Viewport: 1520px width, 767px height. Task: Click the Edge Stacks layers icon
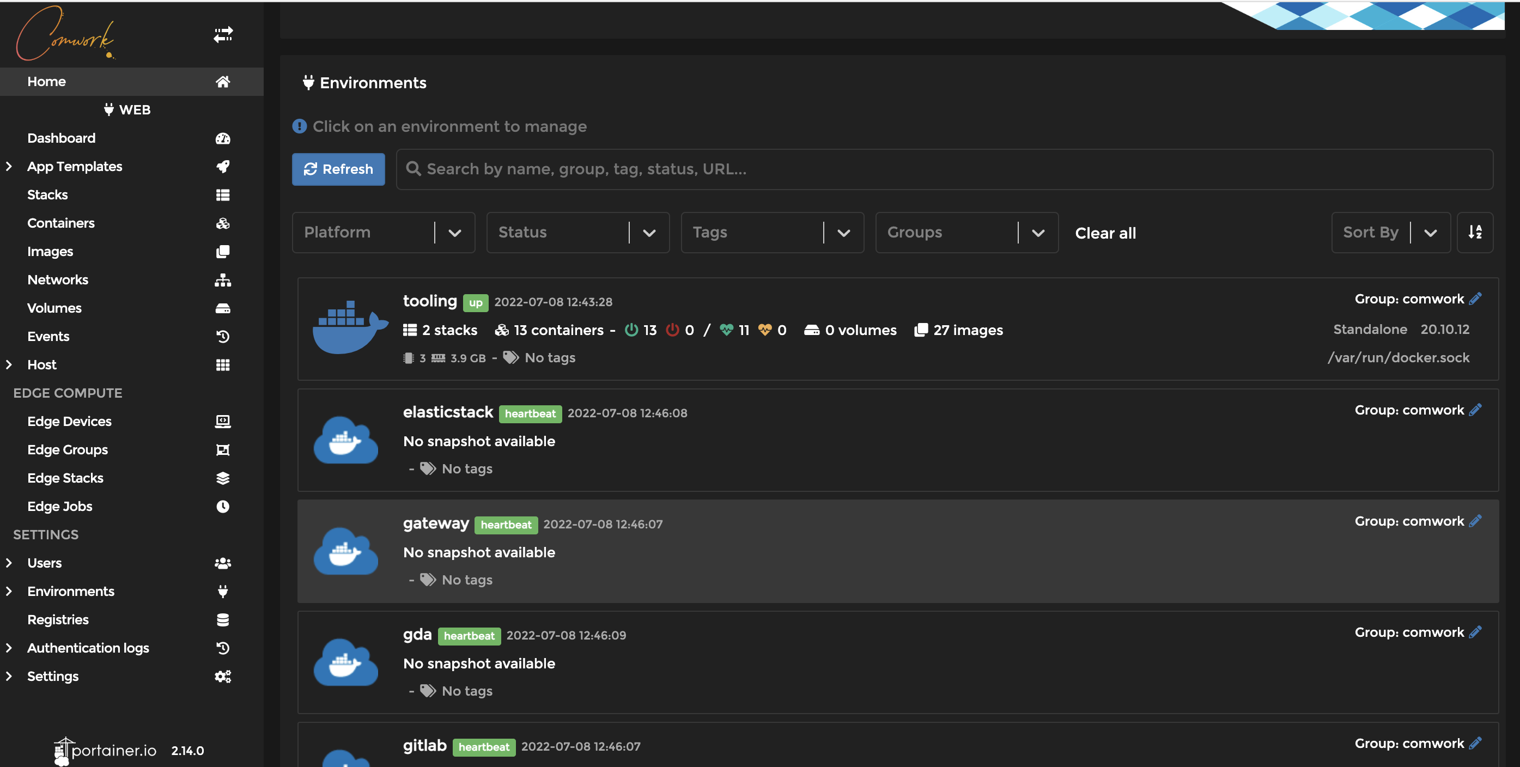coord(222,478)
